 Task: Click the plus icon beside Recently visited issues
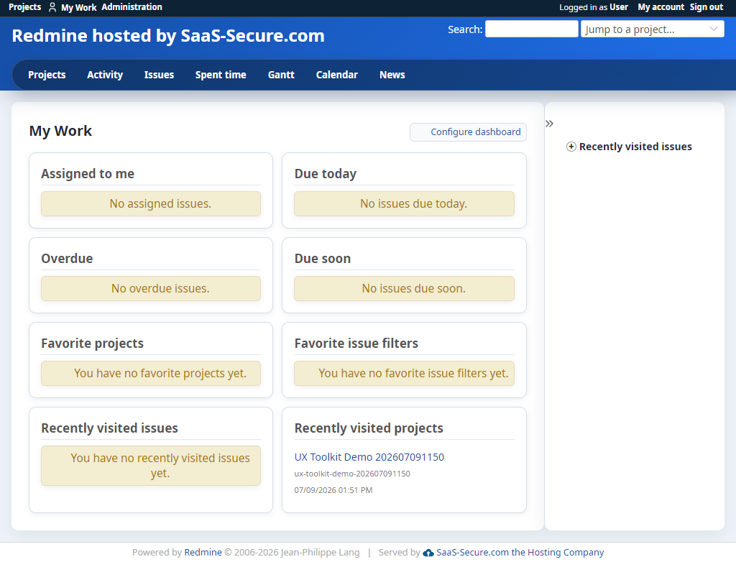point(571,147)
